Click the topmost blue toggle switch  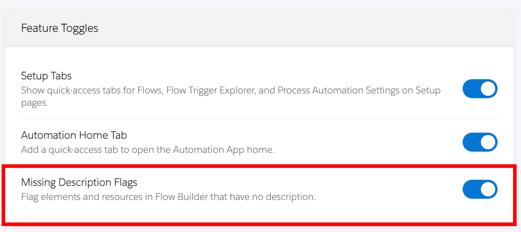pos(480,89)
